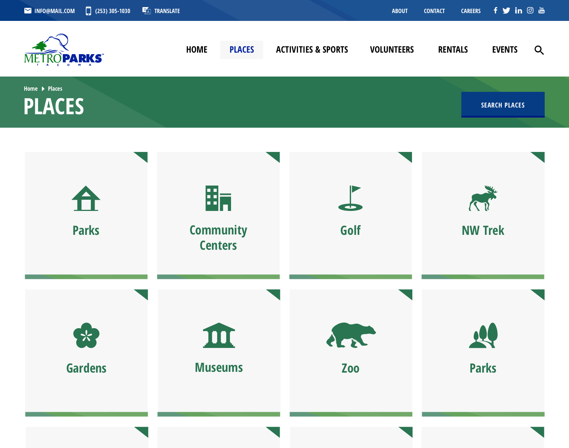Click the Instagram icon
Image resolution: width=569 pixels, height=448 pixels.
(530, 10)
